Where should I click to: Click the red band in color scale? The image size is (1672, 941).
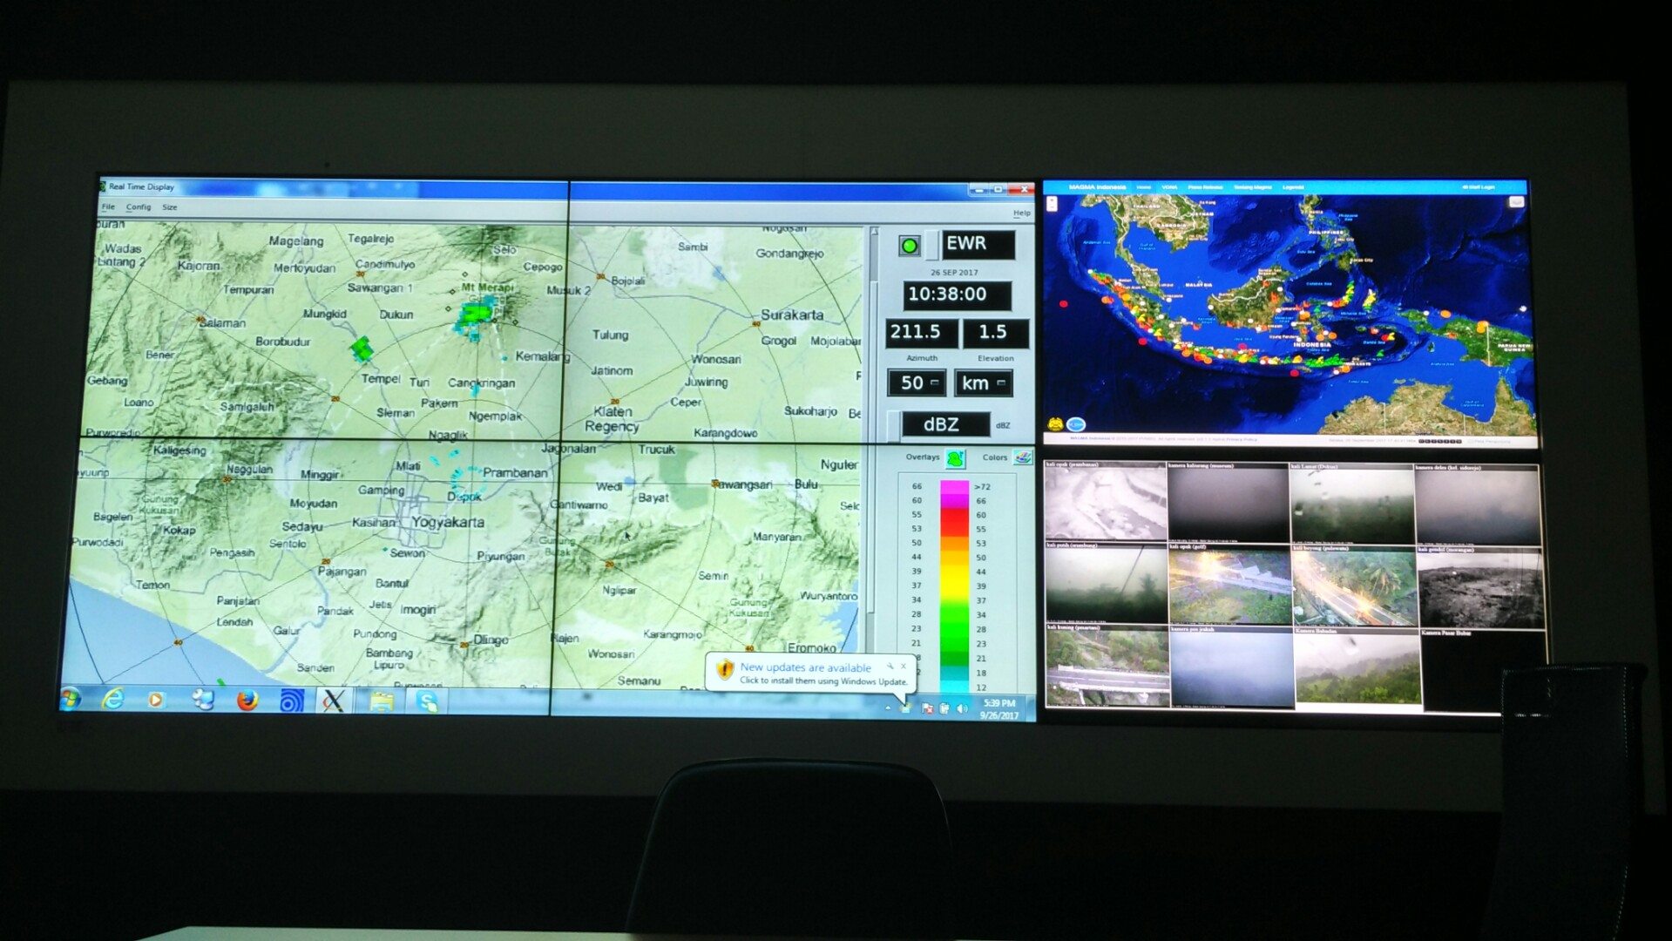[x=954, y=522]
